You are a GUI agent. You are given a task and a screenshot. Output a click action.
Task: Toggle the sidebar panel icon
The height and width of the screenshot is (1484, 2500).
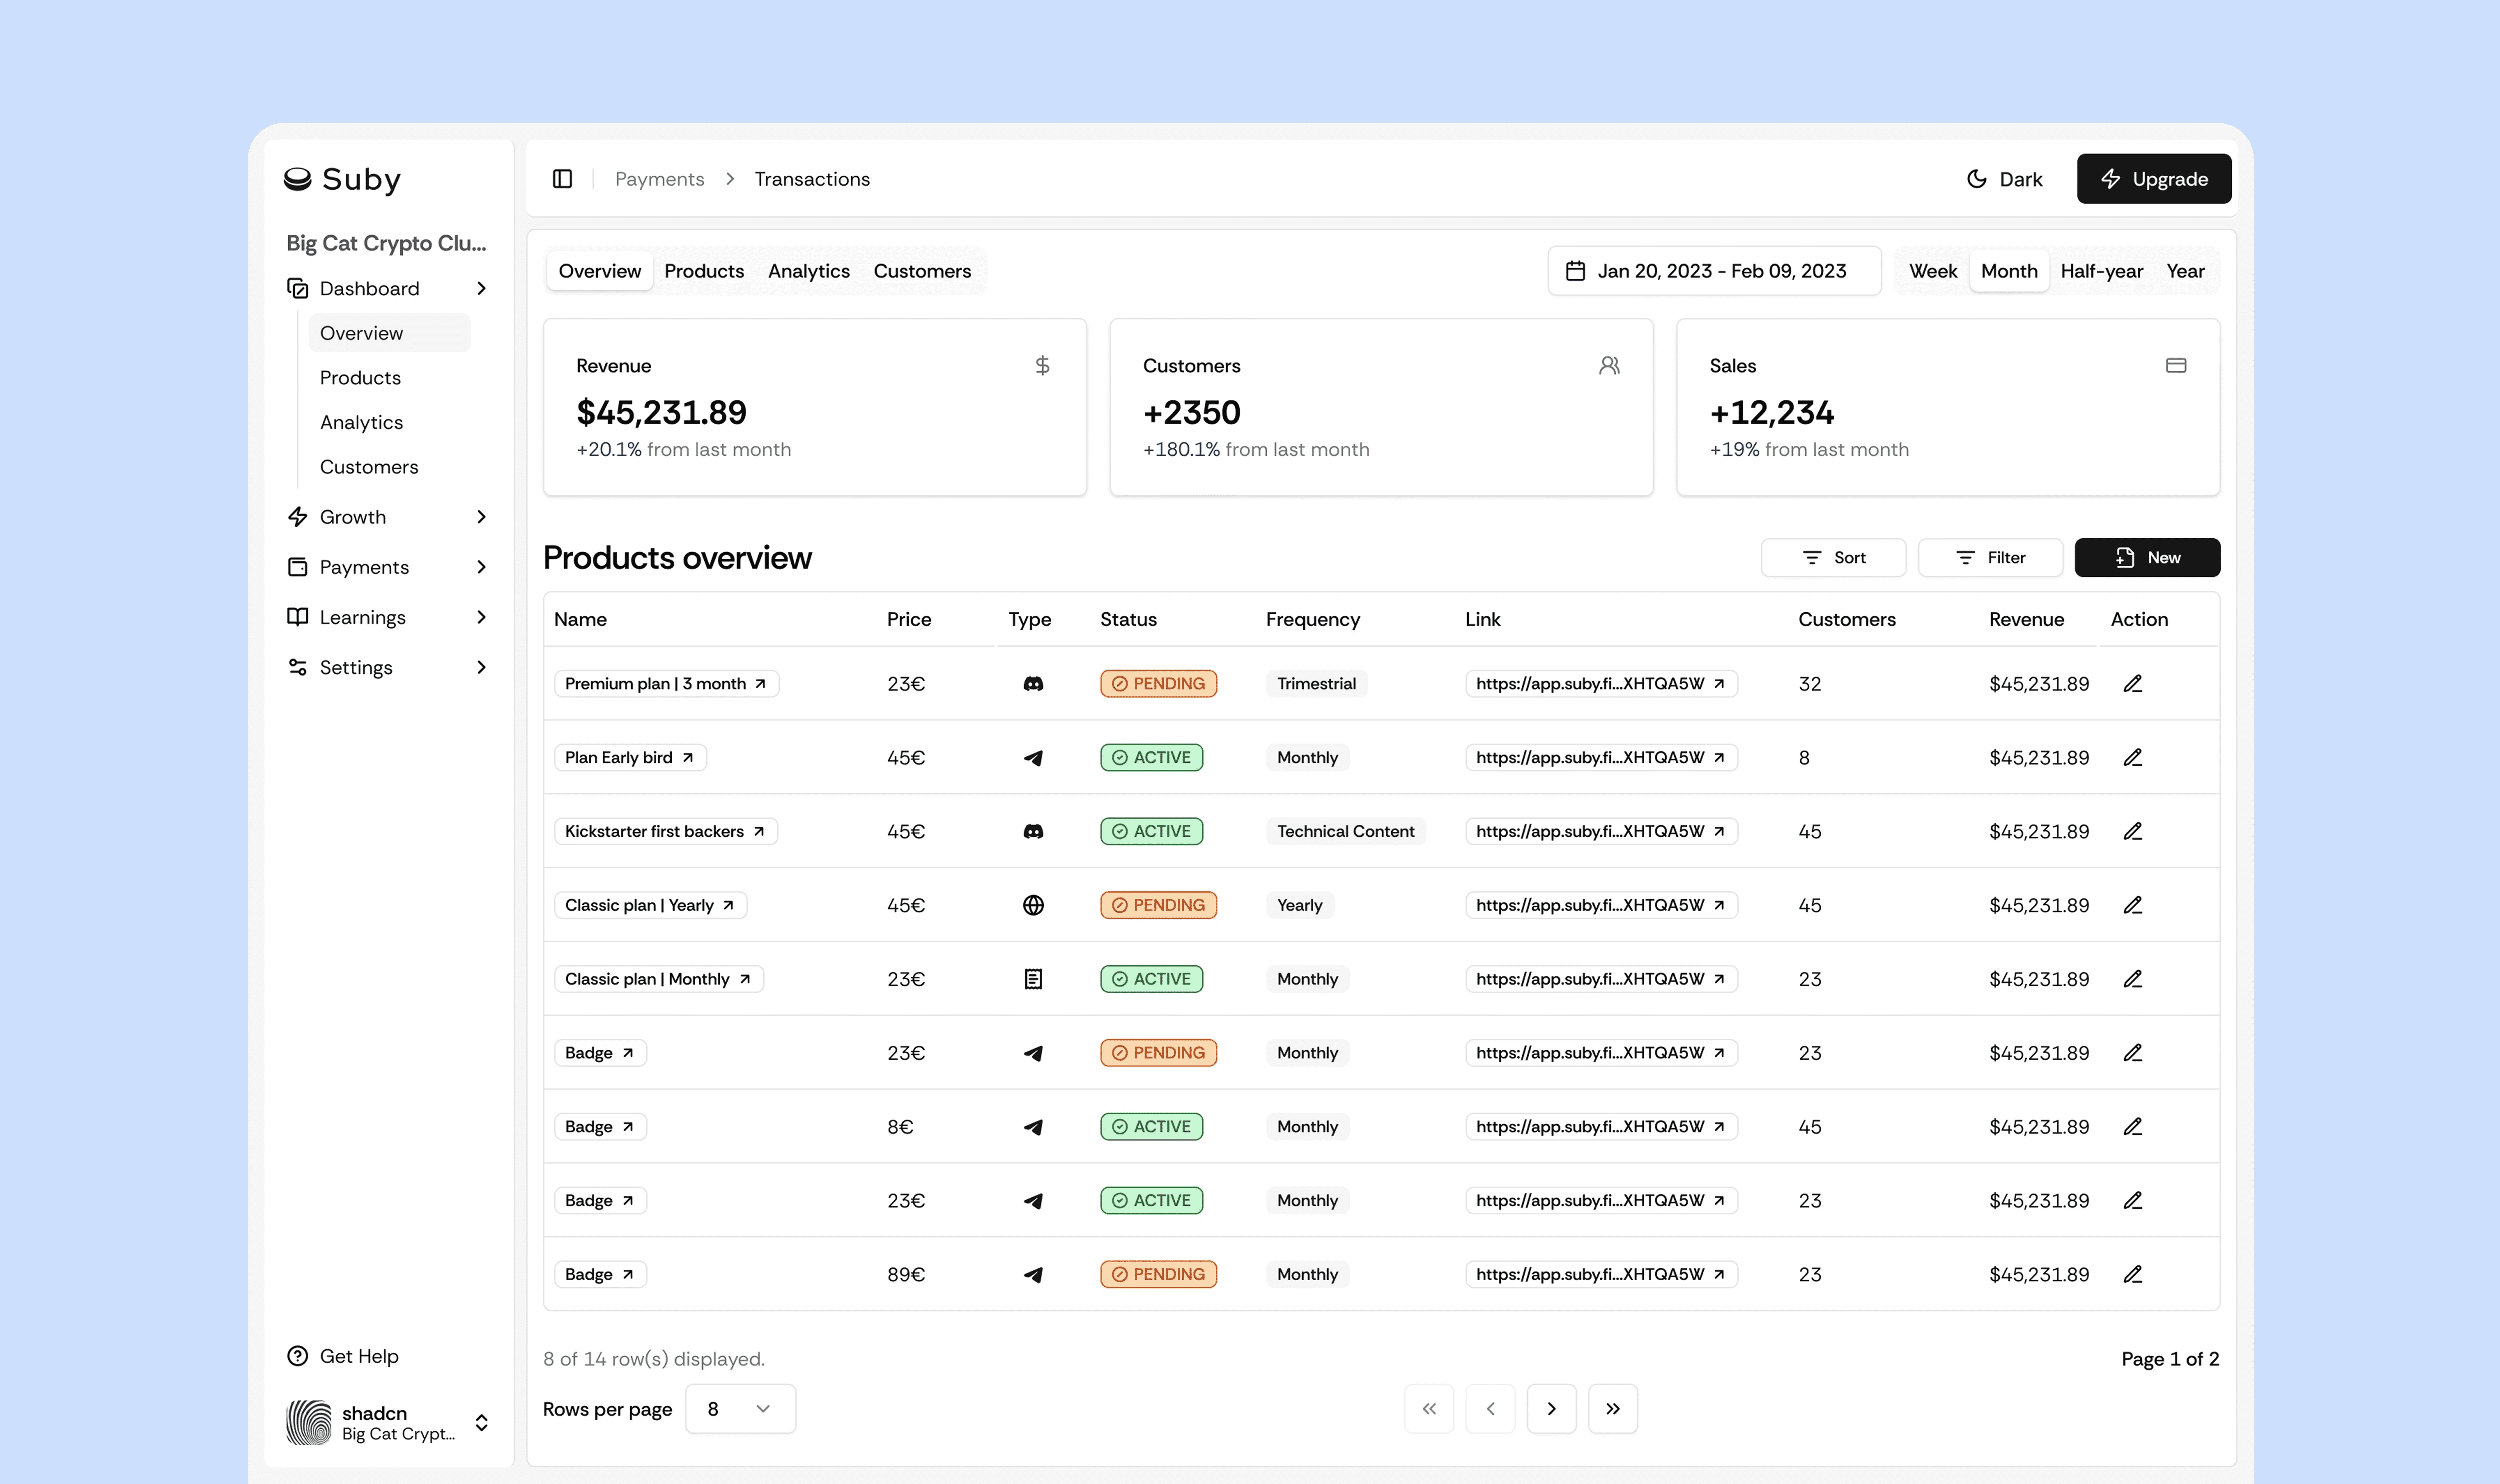562,179
